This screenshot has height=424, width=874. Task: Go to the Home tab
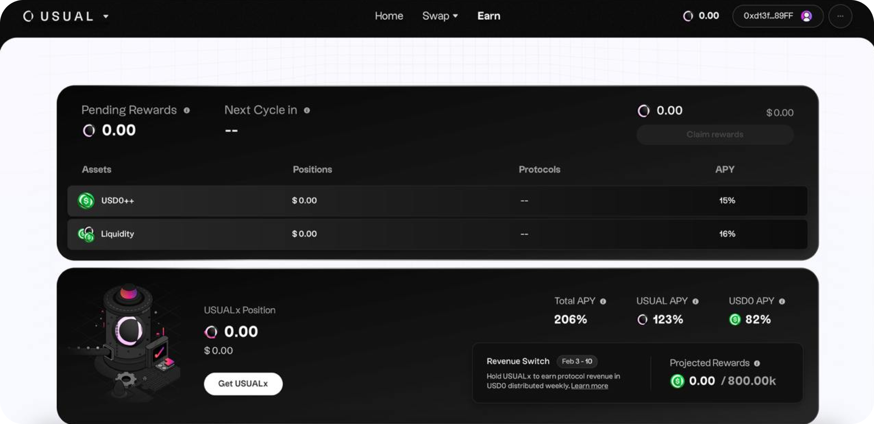click(389, 16)
